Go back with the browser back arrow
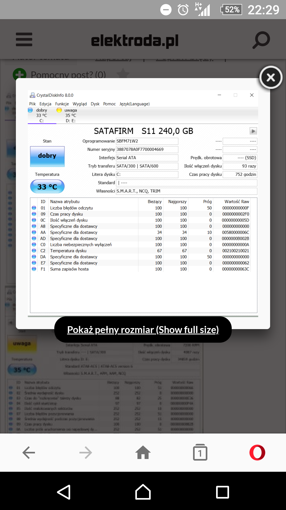 (x=29, y=453)
